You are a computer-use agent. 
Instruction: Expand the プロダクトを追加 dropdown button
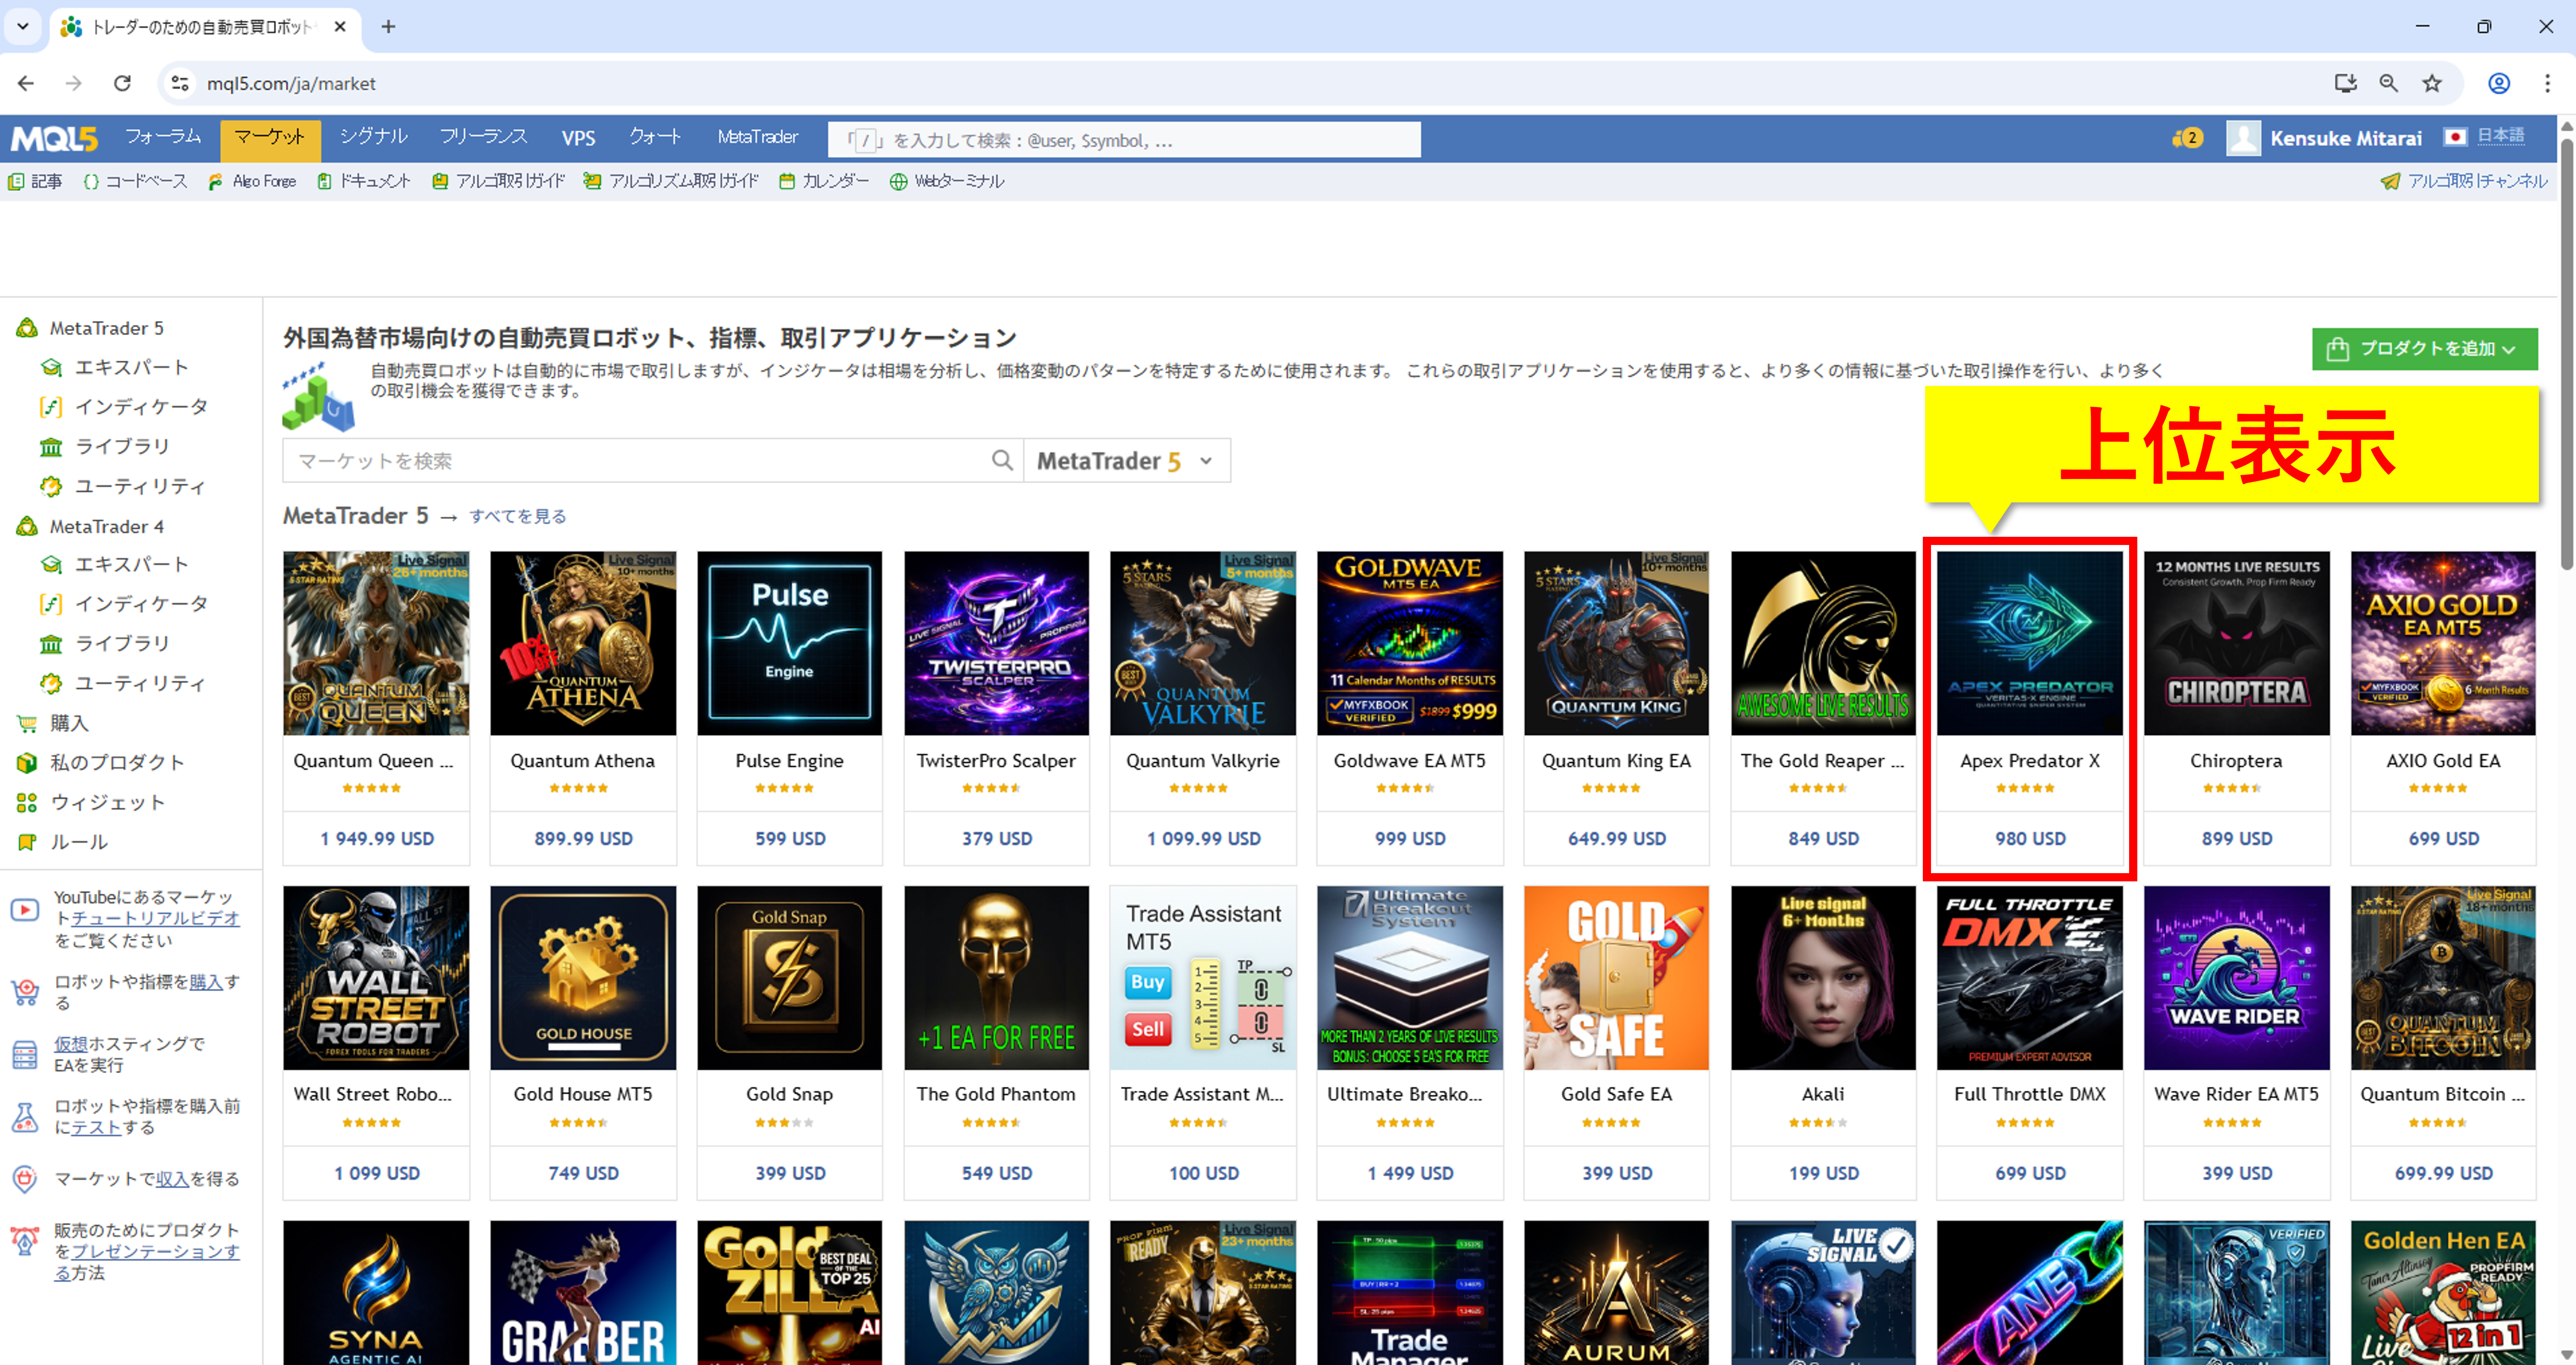pos(2424,348)
